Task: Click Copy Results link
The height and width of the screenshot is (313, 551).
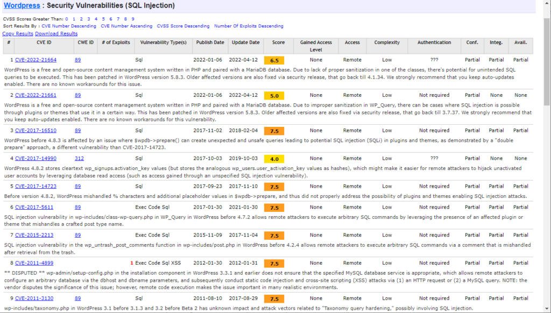Action: coord(18,34)
